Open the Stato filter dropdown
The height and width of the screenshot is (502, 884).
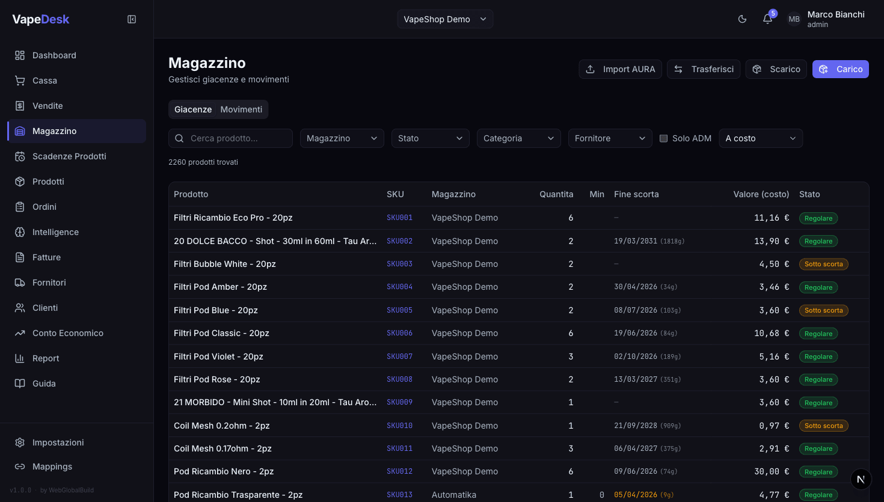[430, 138]
